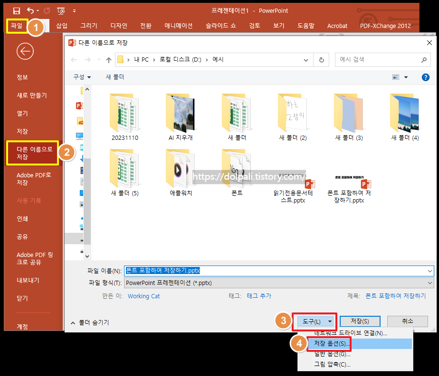The image size is (439, 376).
Task: Change the view layout icon
Action: pyautogui.click(x=396, y=77)
